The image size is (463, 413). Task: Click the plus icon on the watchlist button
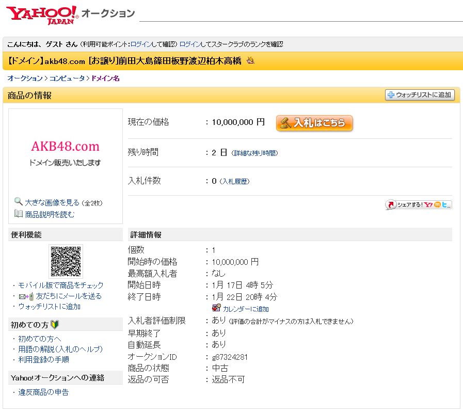click(x=391, y=95)
